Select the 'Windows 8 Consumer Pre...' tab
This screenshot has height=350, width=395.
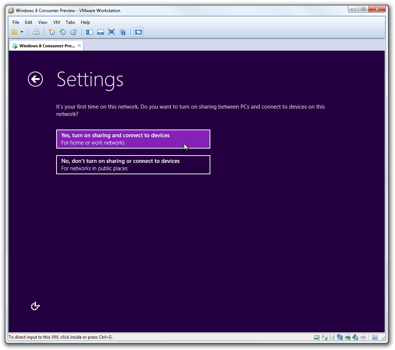pos(44,45)
